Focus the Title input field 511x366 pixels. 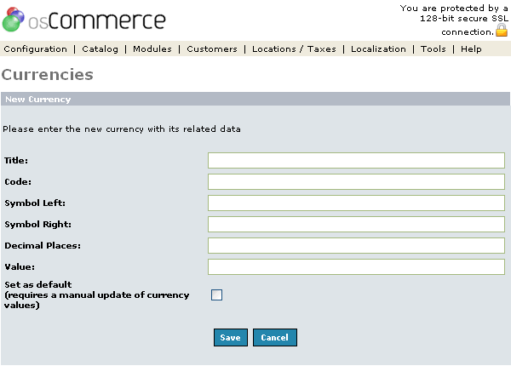(356, 161)
